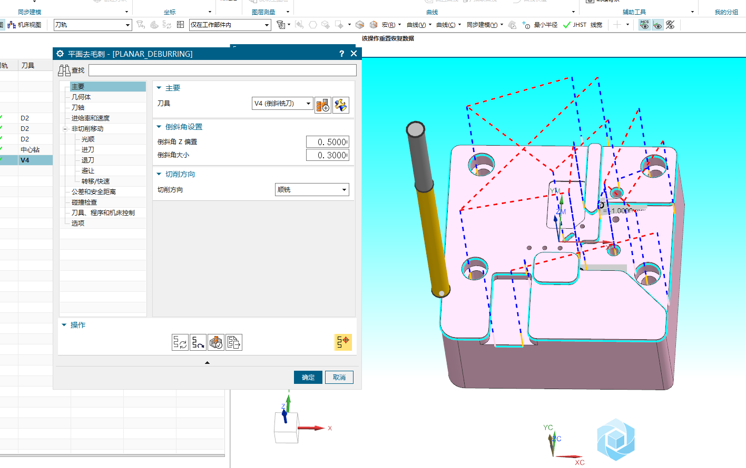
Task: Select 光顺 under 非切削移动
Action: [x=88, y=139]
